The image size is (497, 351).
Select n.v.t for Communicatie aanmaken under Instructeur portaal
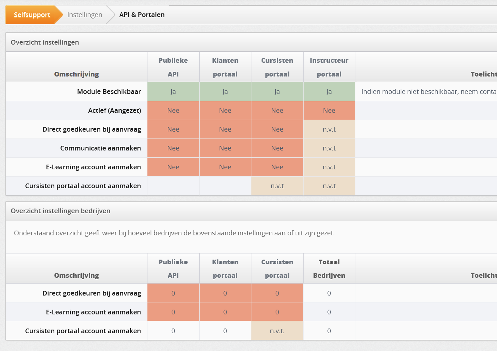(329, 148)
